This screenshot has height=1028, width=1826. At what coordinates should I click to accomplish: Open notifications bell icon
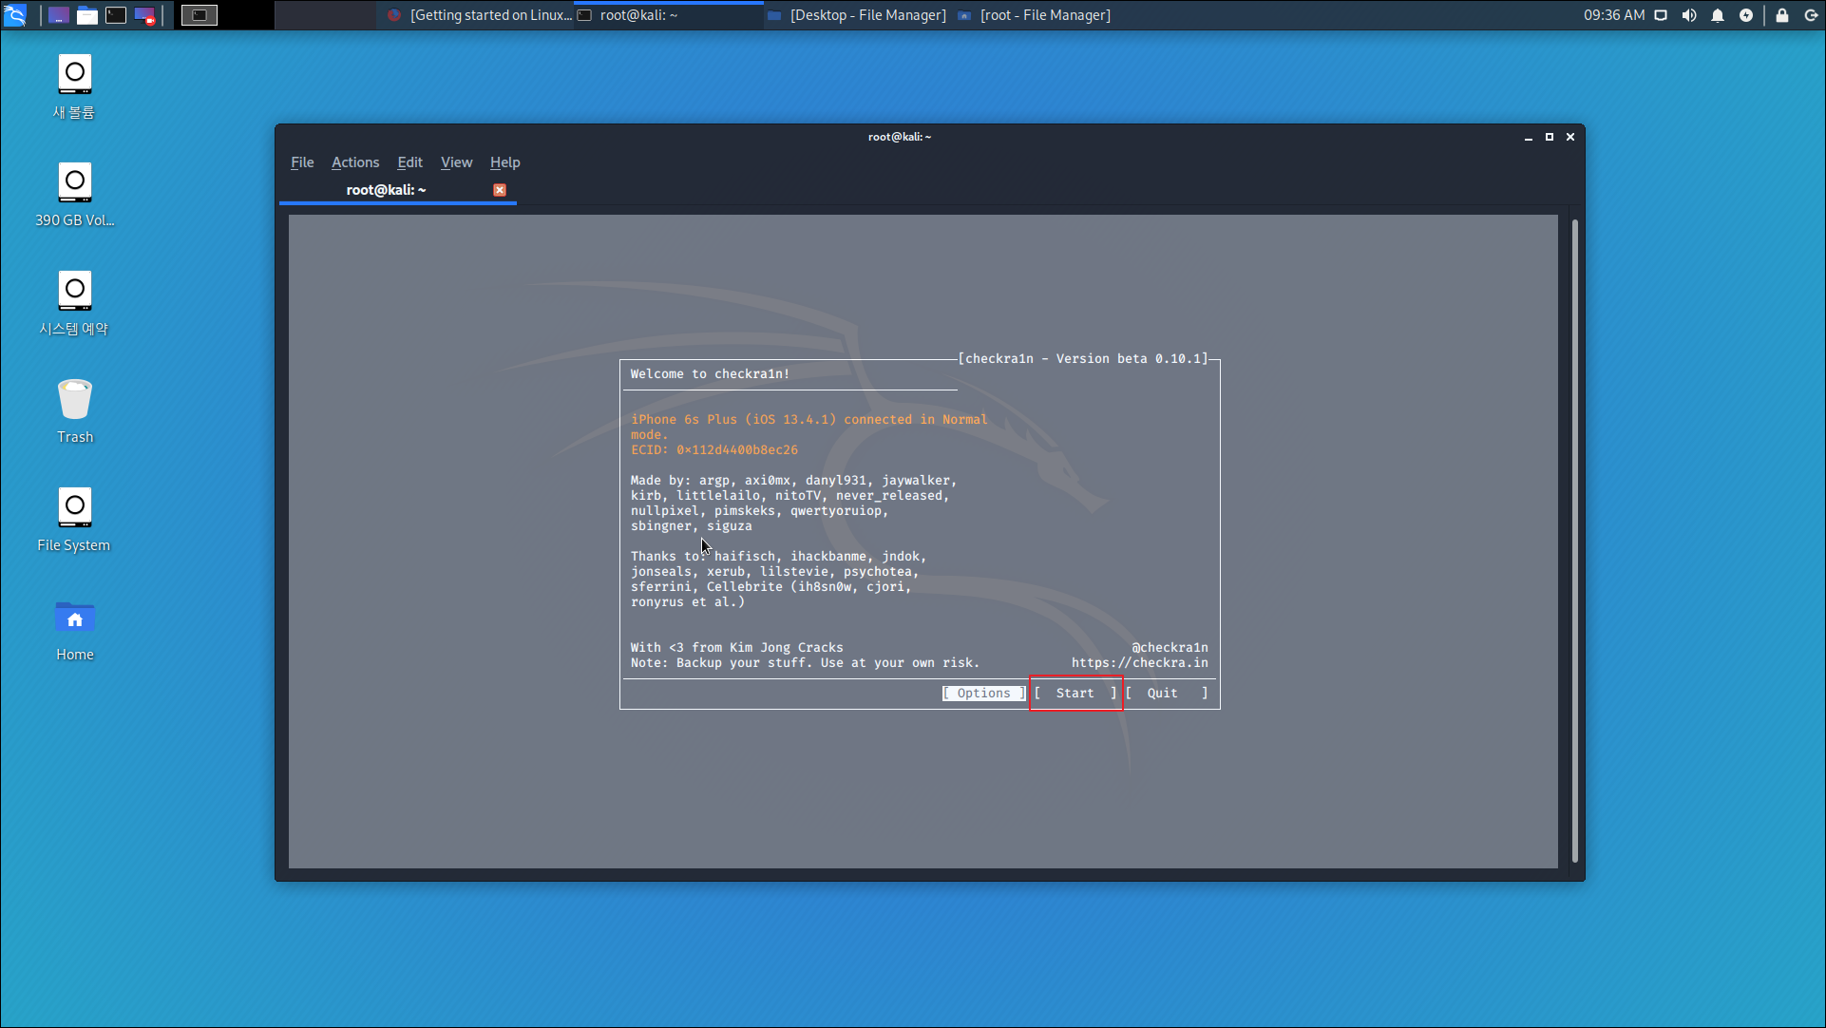pyautogui.click(x=1718, y=15)
